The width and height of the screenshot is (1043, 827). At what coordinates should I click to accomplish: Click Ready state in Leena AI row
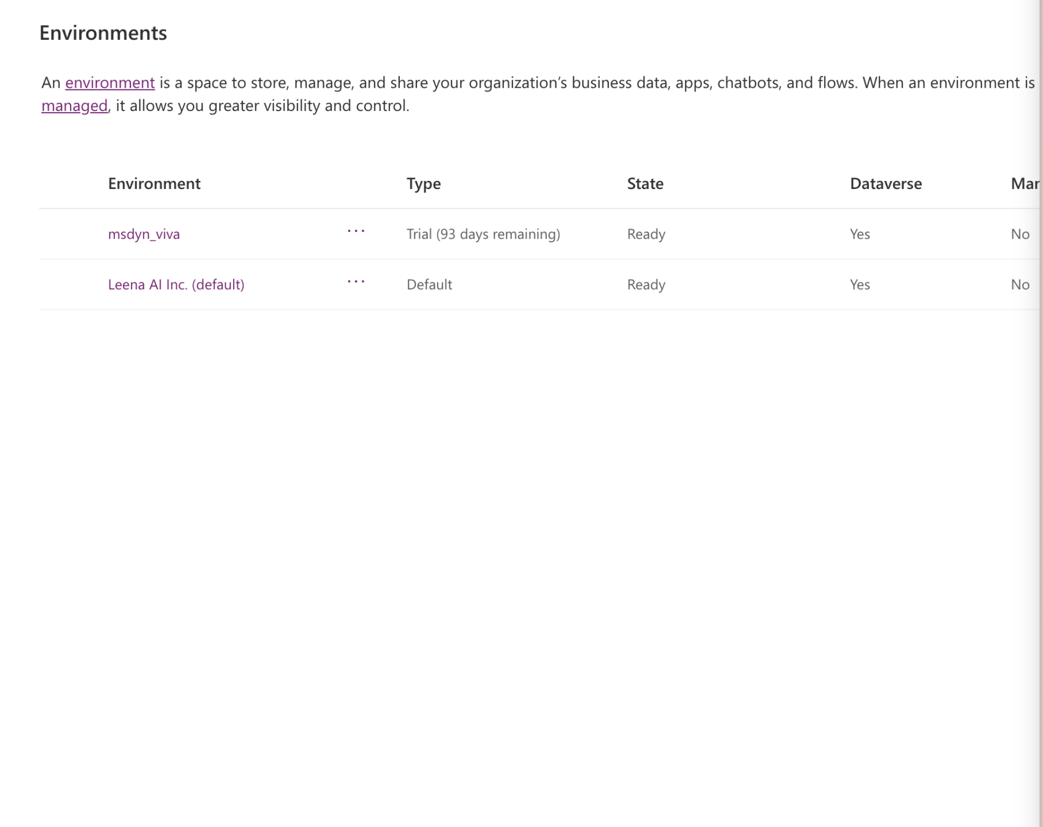(x=646, y=284)
